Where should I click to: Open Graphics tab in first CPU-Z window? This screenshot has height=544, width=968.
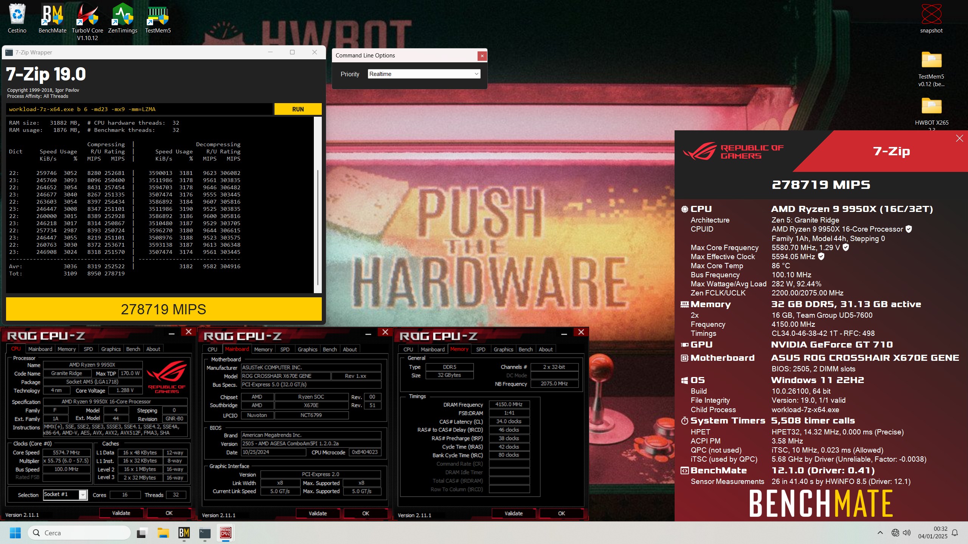(111, 349)
